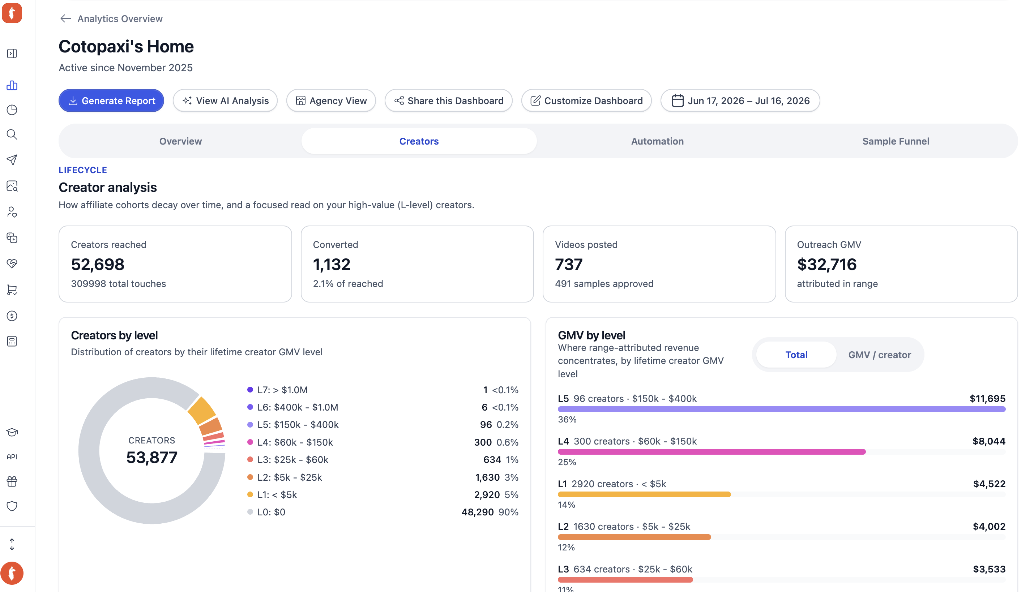Open the shield sidebar icon
This screenshot has height=592, width=1034.
point(12,506)
